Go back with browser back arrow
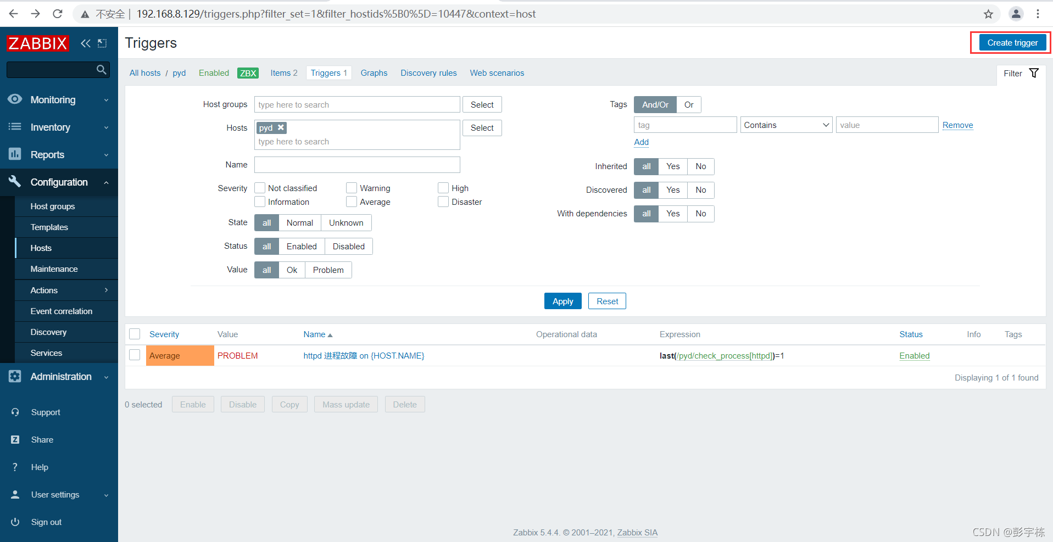This screenshot has height=542, width=1053. 14,14
